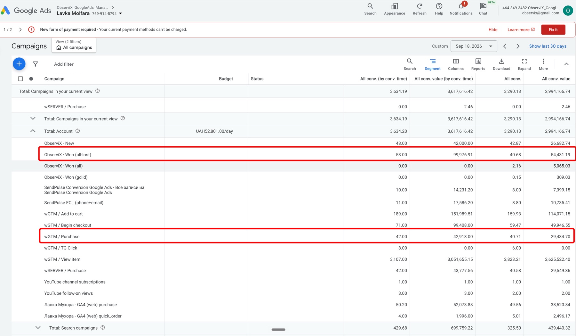This screenshot has width=576, height=336.
Task: Search within the campaigns table
Action: point(410,64)
